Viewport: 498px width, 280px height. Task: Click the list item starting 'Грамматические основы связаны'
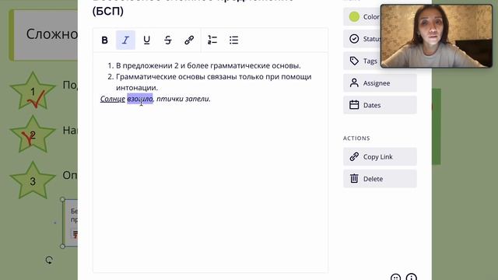click(213, 82)
